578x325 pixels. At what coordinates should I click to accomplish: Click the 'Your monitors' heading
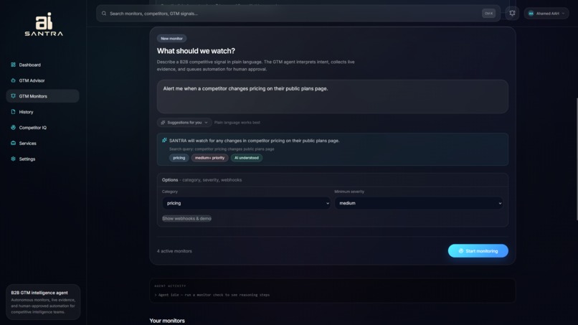[x=167, y=321]
